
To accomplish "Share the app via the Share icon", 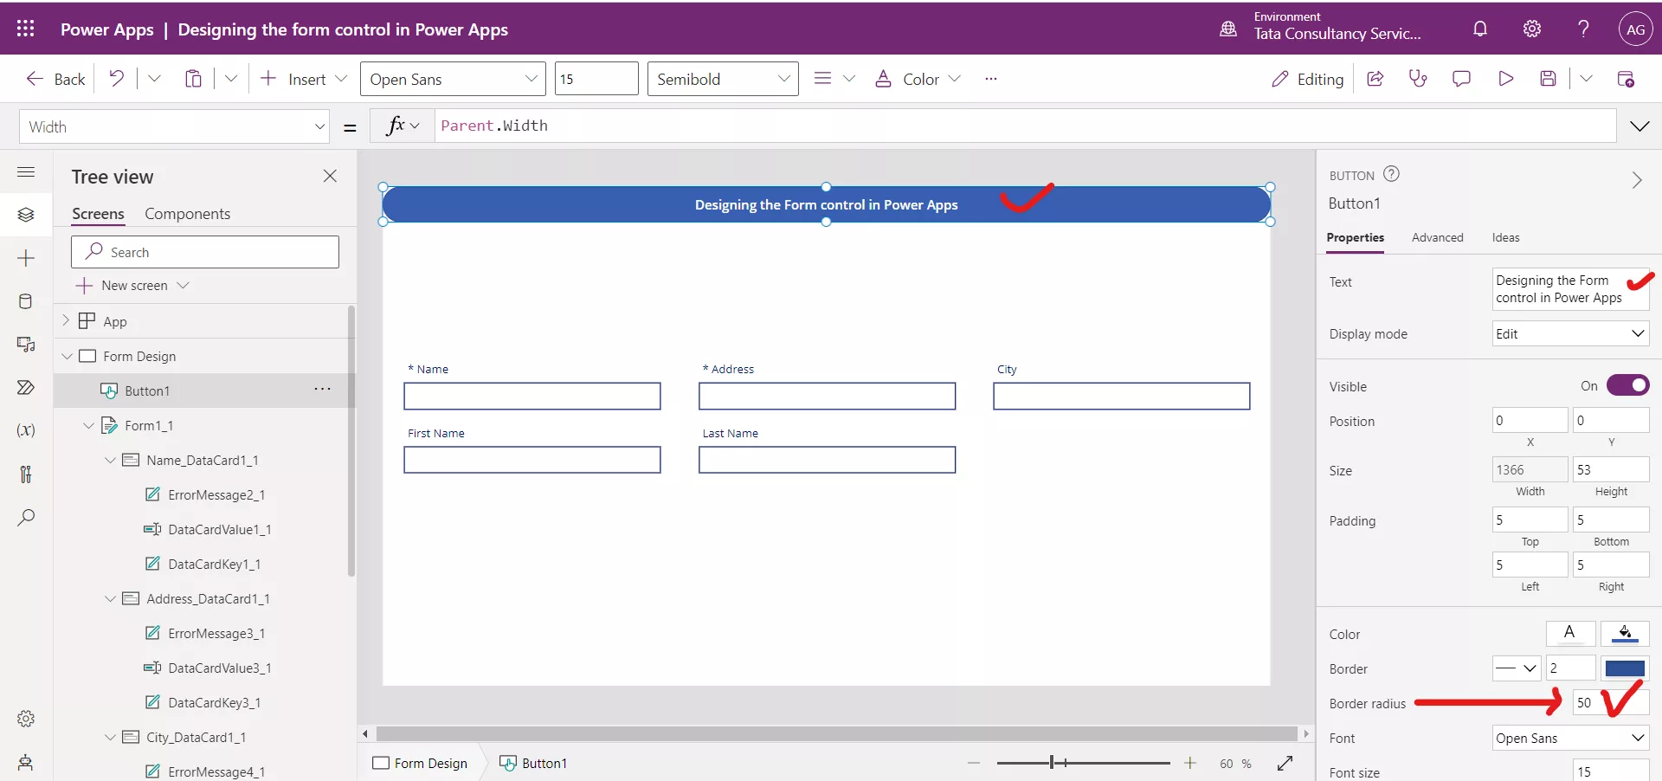I will tap(1375, 78).
